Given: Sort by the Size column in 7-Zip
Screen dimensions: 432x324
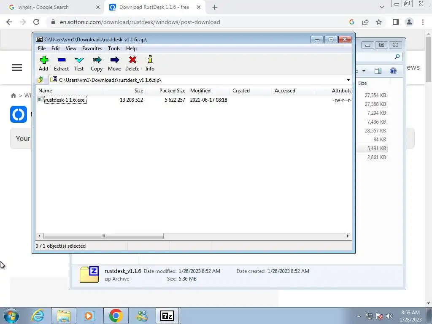Looking at the screenshot, I should click(x=124, y=91).
